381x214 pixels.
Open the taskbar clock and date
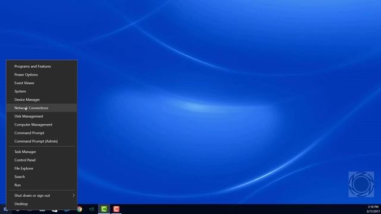(373, 209)
